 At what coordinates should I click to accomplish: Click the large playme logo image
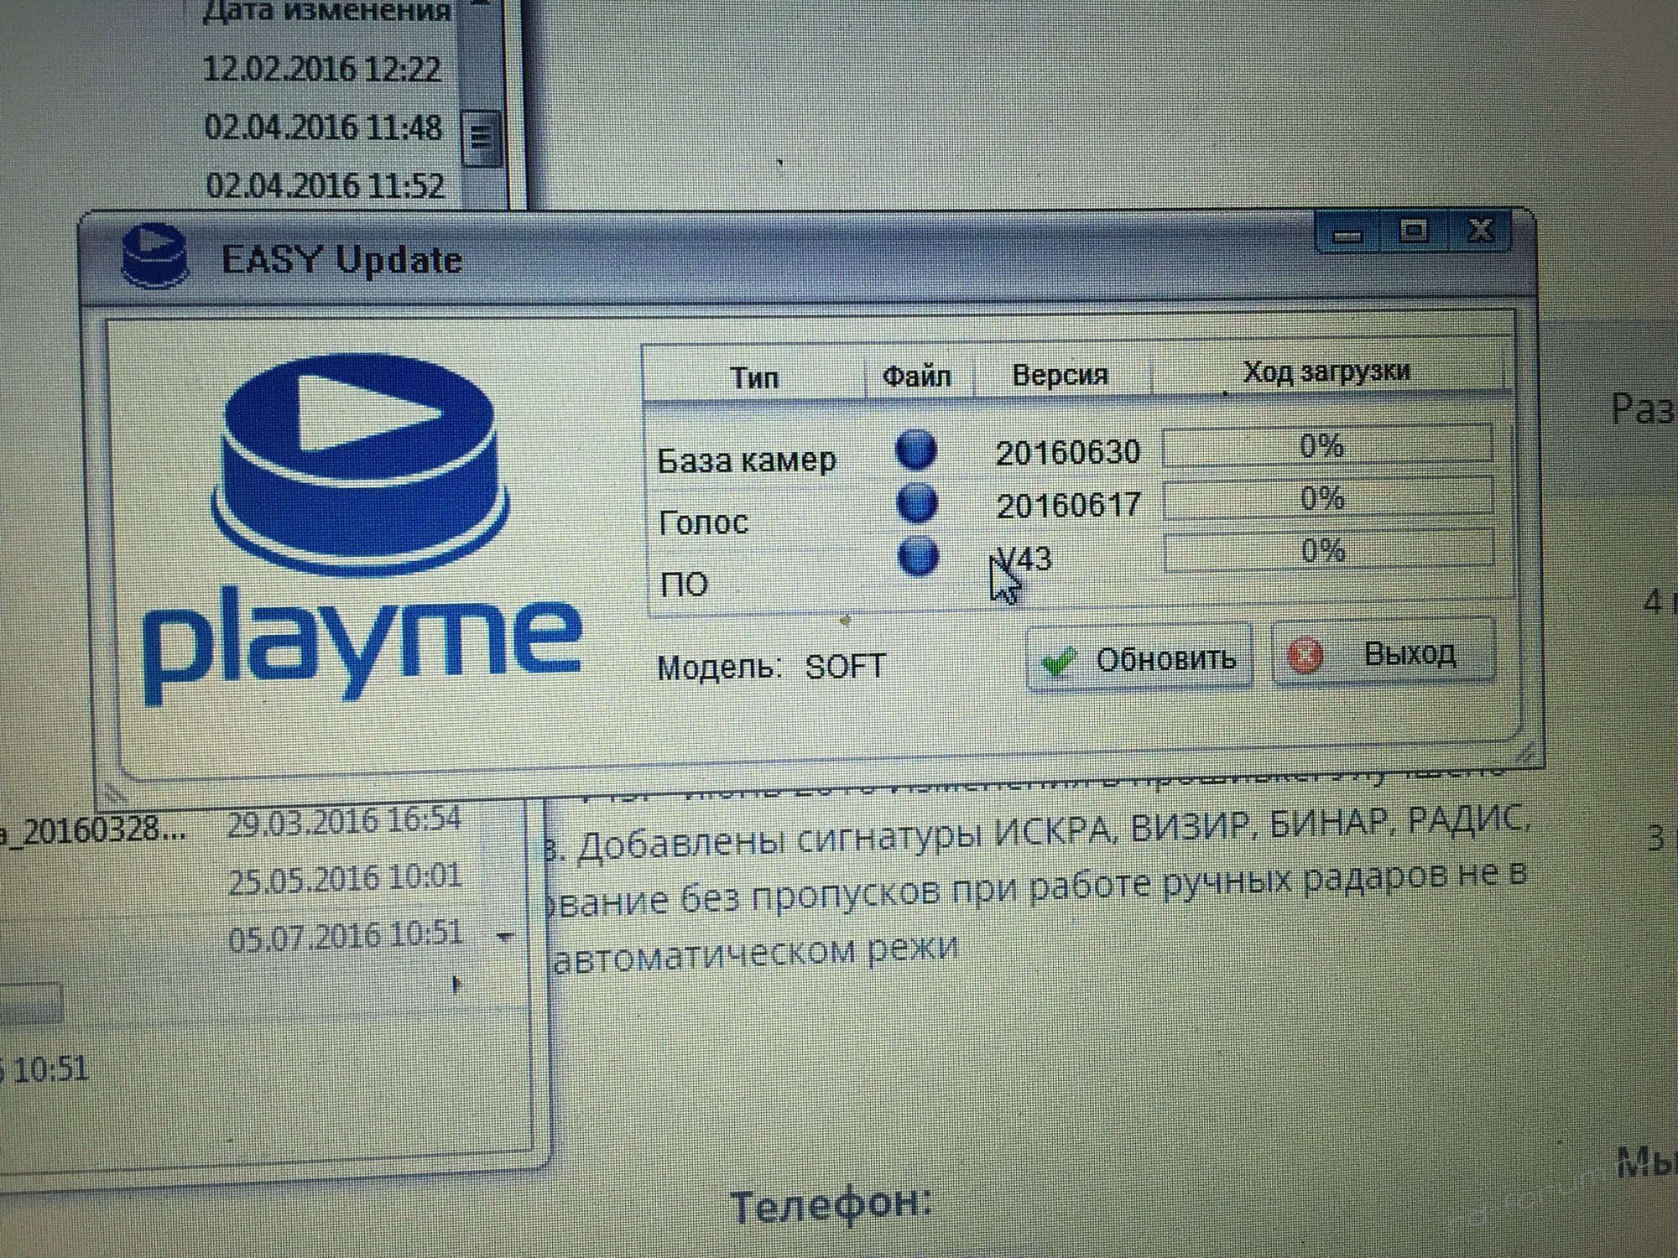[x=361, y=528]
